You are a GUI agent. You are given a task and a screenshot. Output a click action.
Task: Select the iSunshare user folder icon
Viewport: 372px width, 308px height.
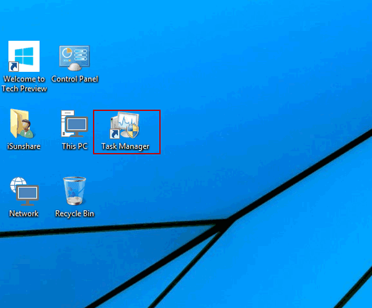pos(22,123)
